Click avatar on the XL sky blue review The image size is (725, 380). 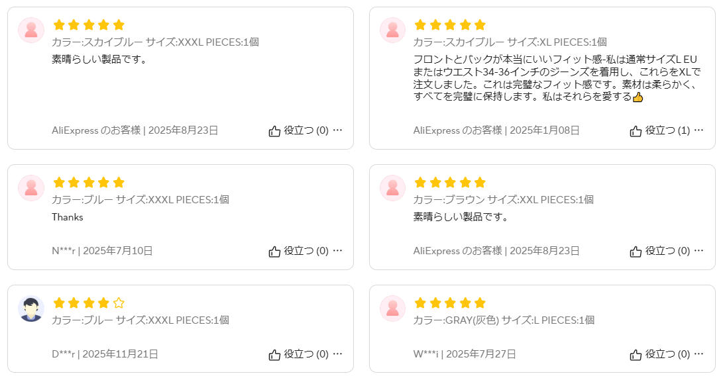[x=392, y=30]
